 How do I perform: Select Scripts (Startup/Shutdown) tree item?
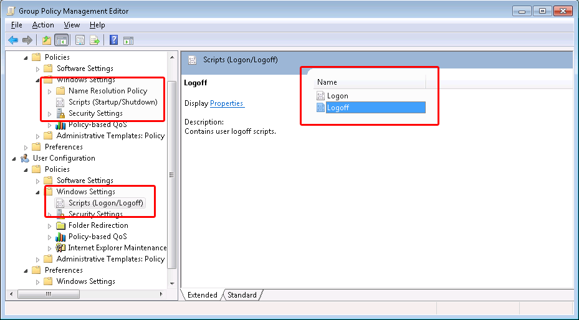[113, 102]
